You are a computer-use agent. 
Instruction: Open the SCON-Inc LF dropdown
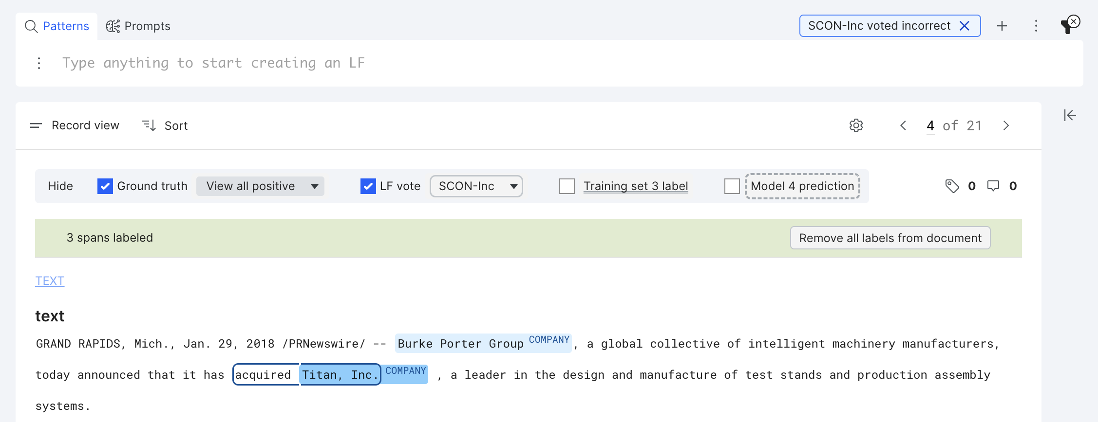pyautogui.click(x=476, y=186)
